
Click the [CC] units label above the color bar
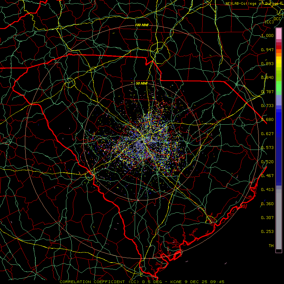[x=269, y=22]
